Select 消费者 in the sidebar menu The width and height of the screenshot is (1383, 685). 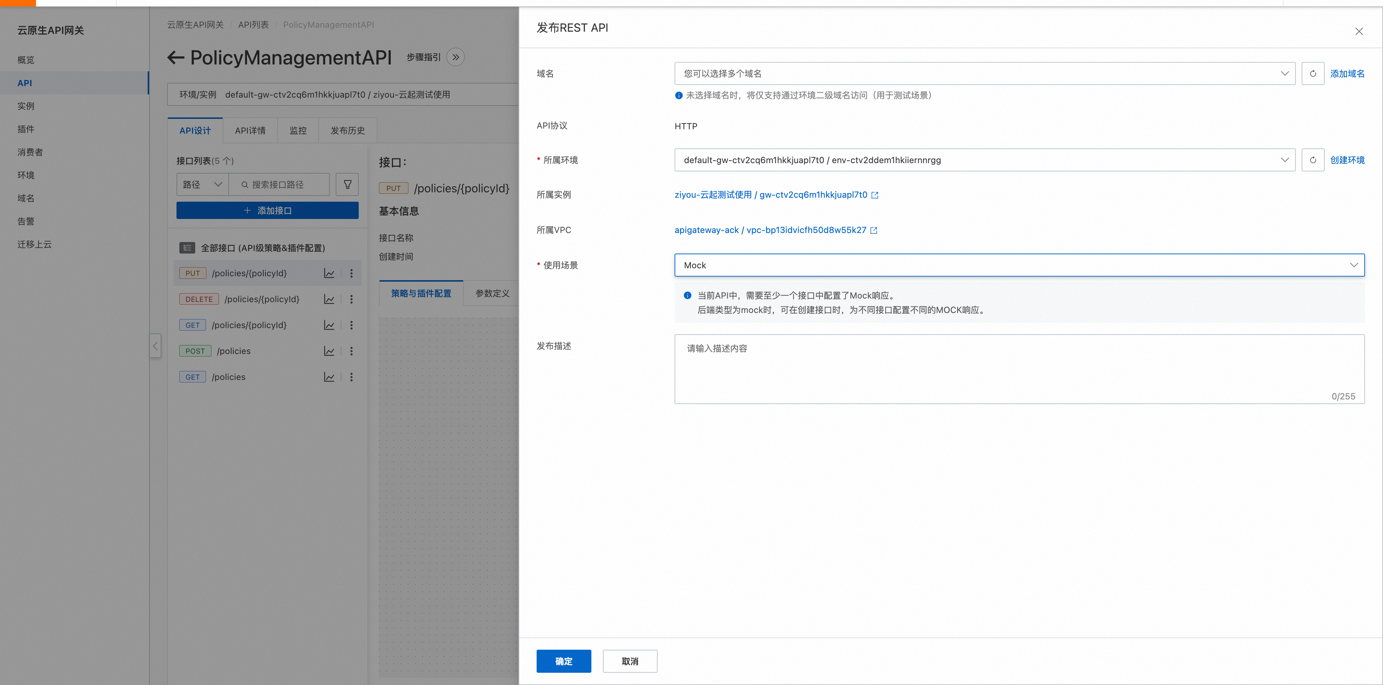[30, 152]
